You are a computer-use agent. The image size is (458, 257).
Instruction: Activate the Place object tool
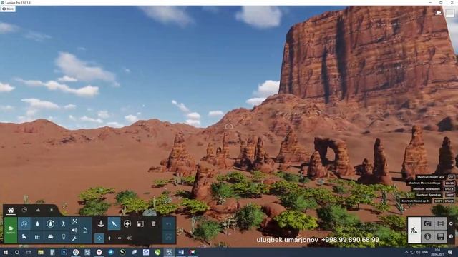pyautogui.click(x=101, y=223)
